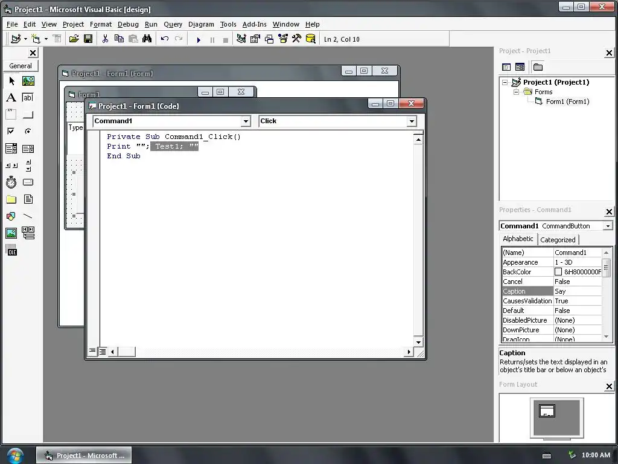Viewport: 618px width, 464px height.
Task: Select the Image tool in the toolbox
Action: point(11,233)
